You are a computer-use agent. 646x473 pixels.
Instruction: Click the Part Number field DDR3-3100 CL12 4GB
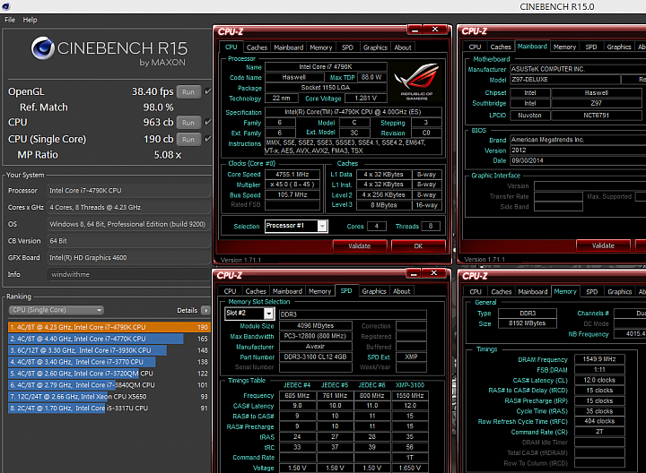tap(316, 357)
